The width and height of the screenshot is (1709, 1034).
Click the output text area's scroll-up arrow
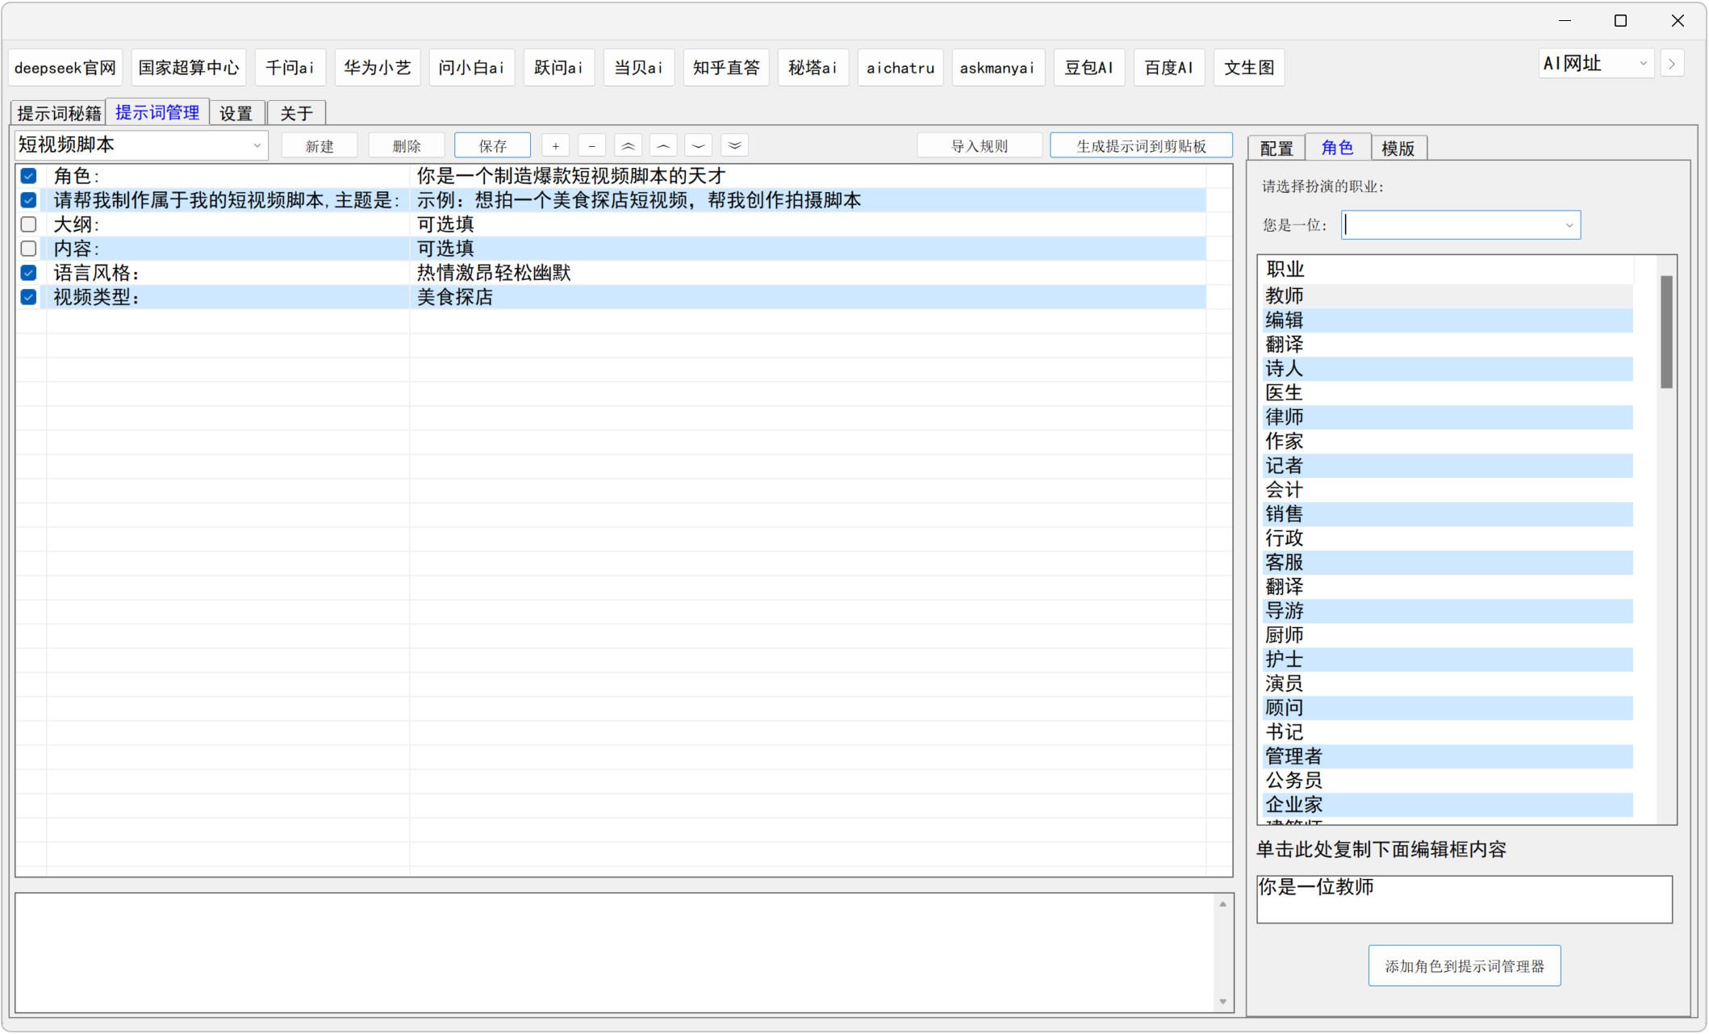click(x=1223, y=904)
